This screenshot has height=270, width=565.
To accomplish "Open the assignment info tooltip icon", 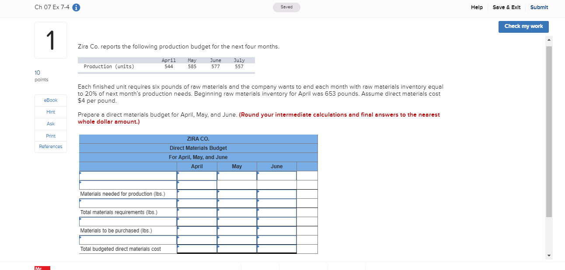I will tap(76, 7).
